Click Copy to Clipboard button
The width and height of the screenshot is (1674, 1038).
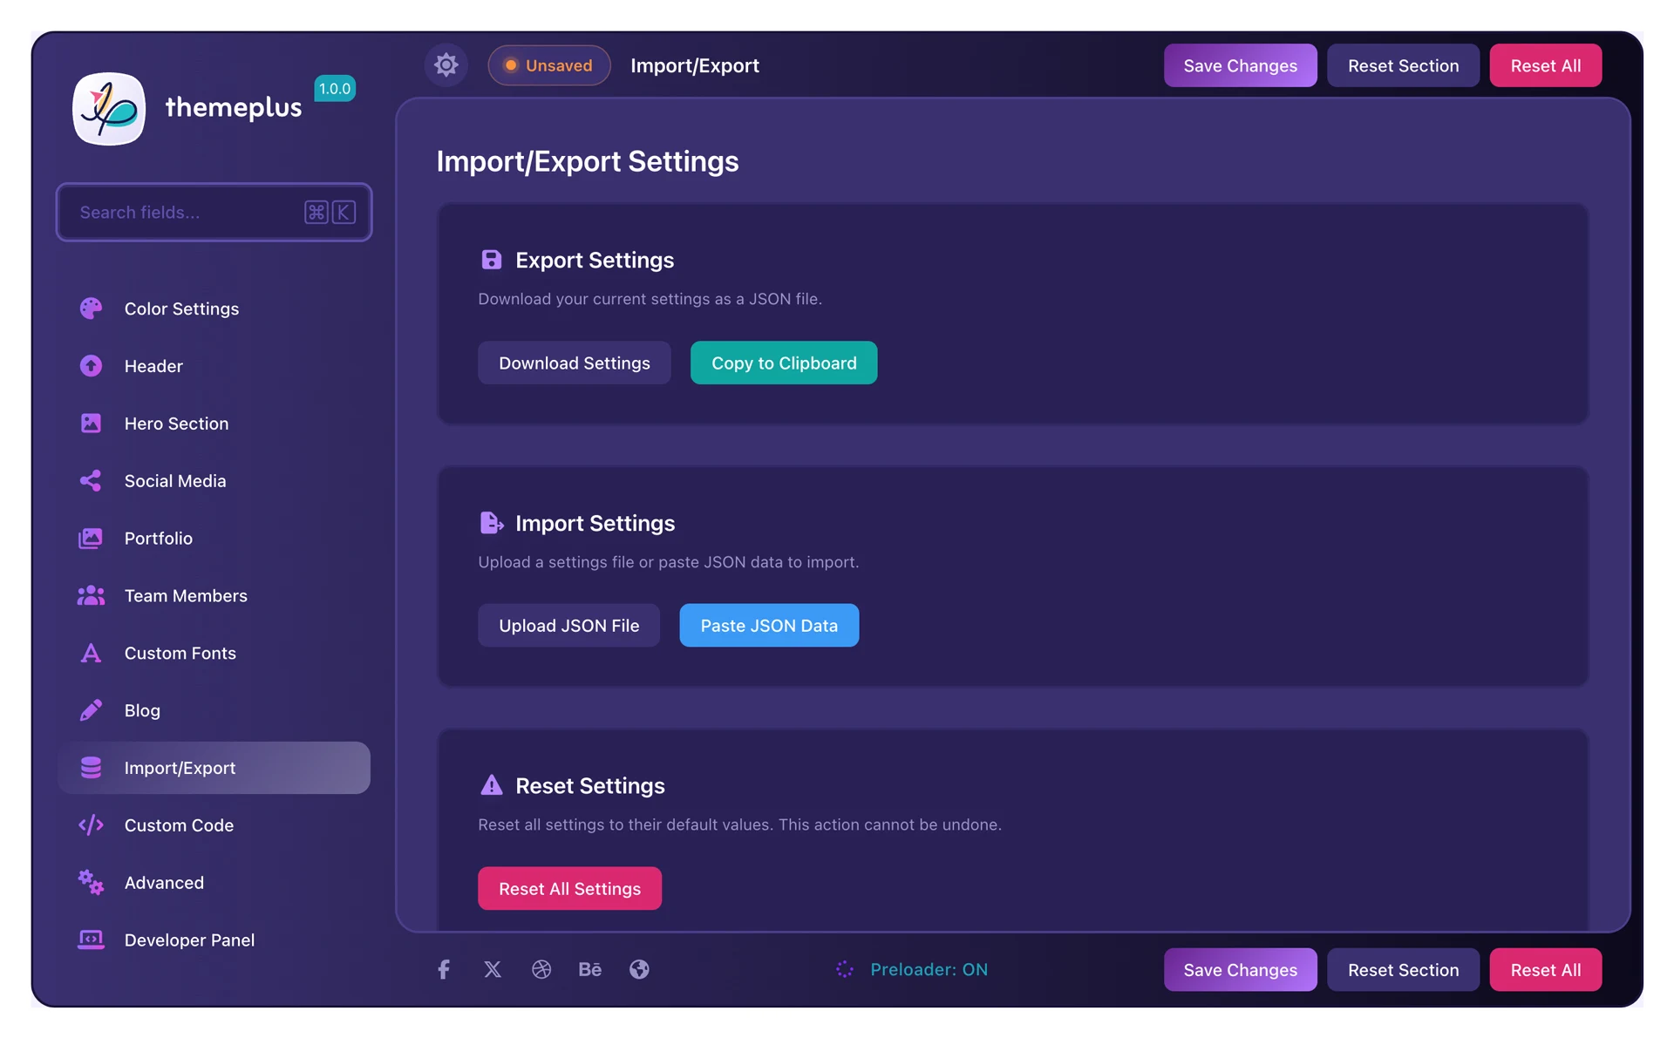pos(783,363)
